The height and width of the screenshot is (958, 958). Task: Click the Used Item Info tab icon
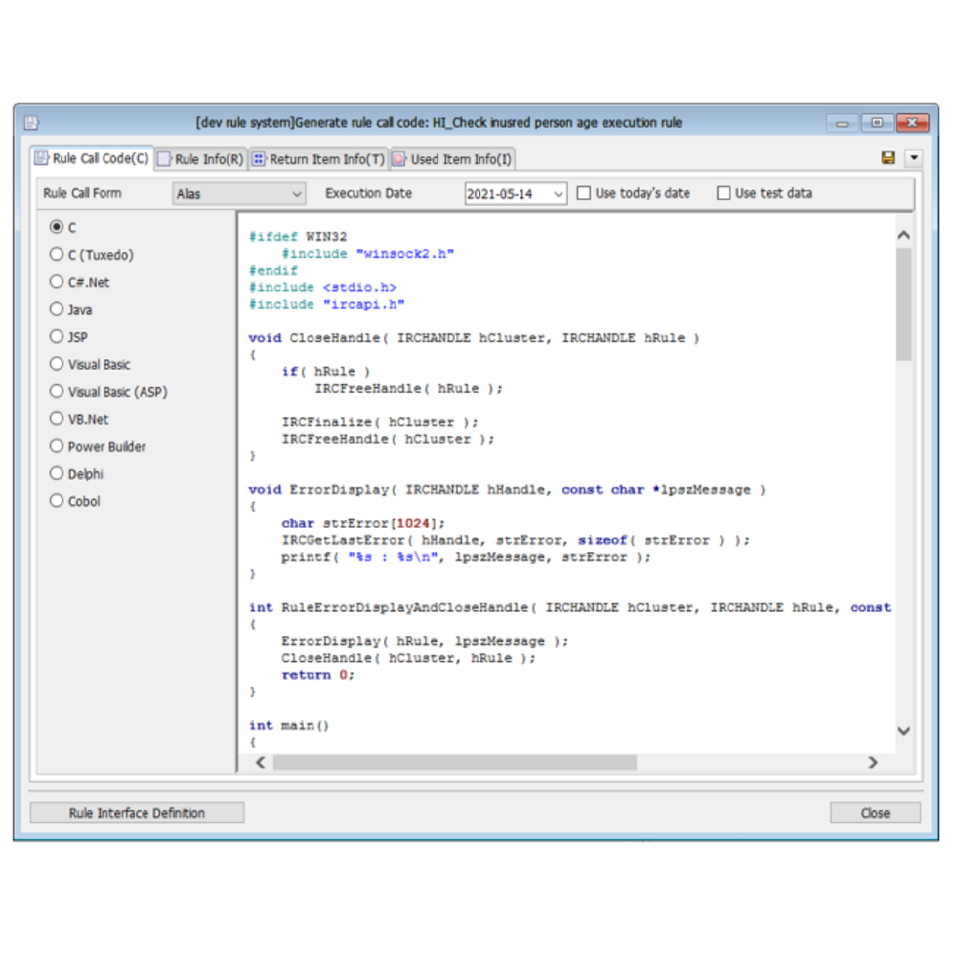[397, 159]
